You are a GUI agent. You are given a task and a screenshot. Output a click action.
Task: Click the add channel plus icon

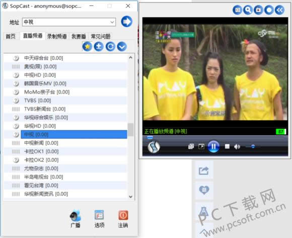pyautogui.click(x=99, y=47)
